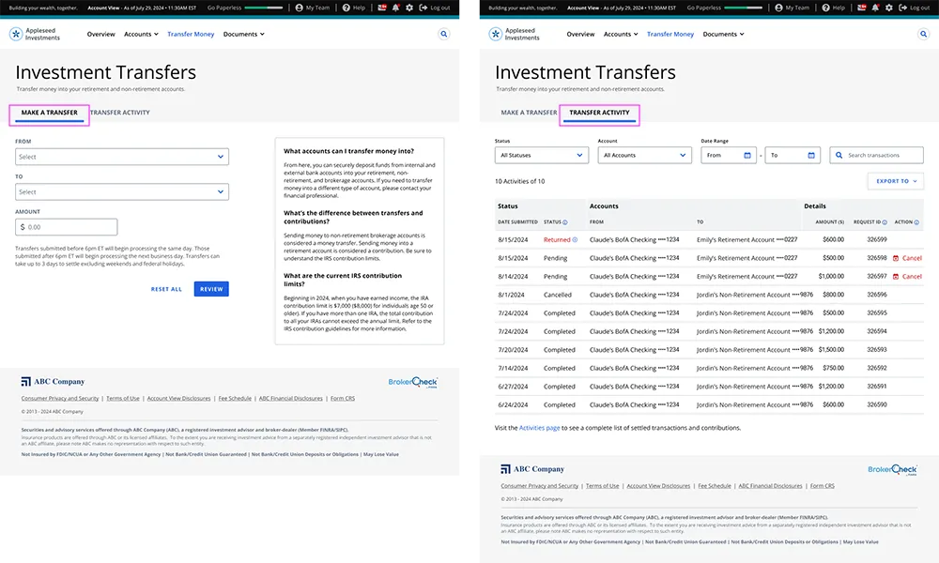Open the Activities page link
The image size is (939, 563).
(540, 429)
